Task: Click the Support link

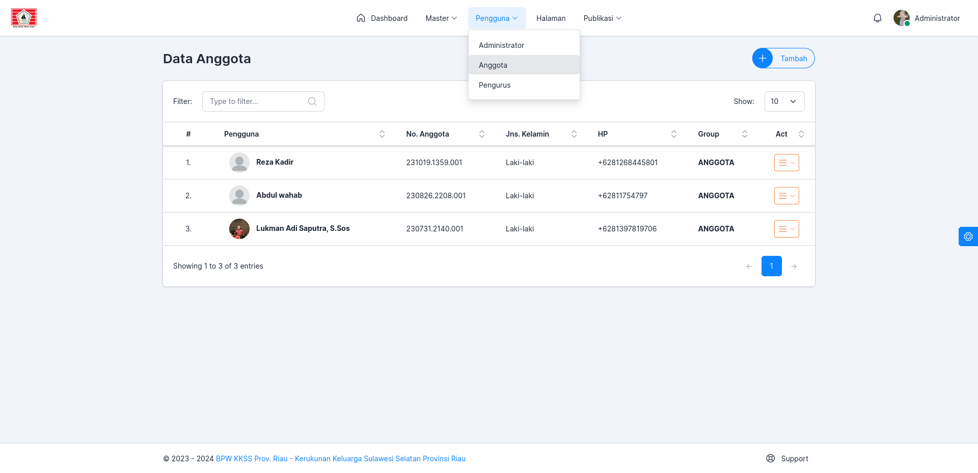Action: pyautogui.click(x=787, y=459)
